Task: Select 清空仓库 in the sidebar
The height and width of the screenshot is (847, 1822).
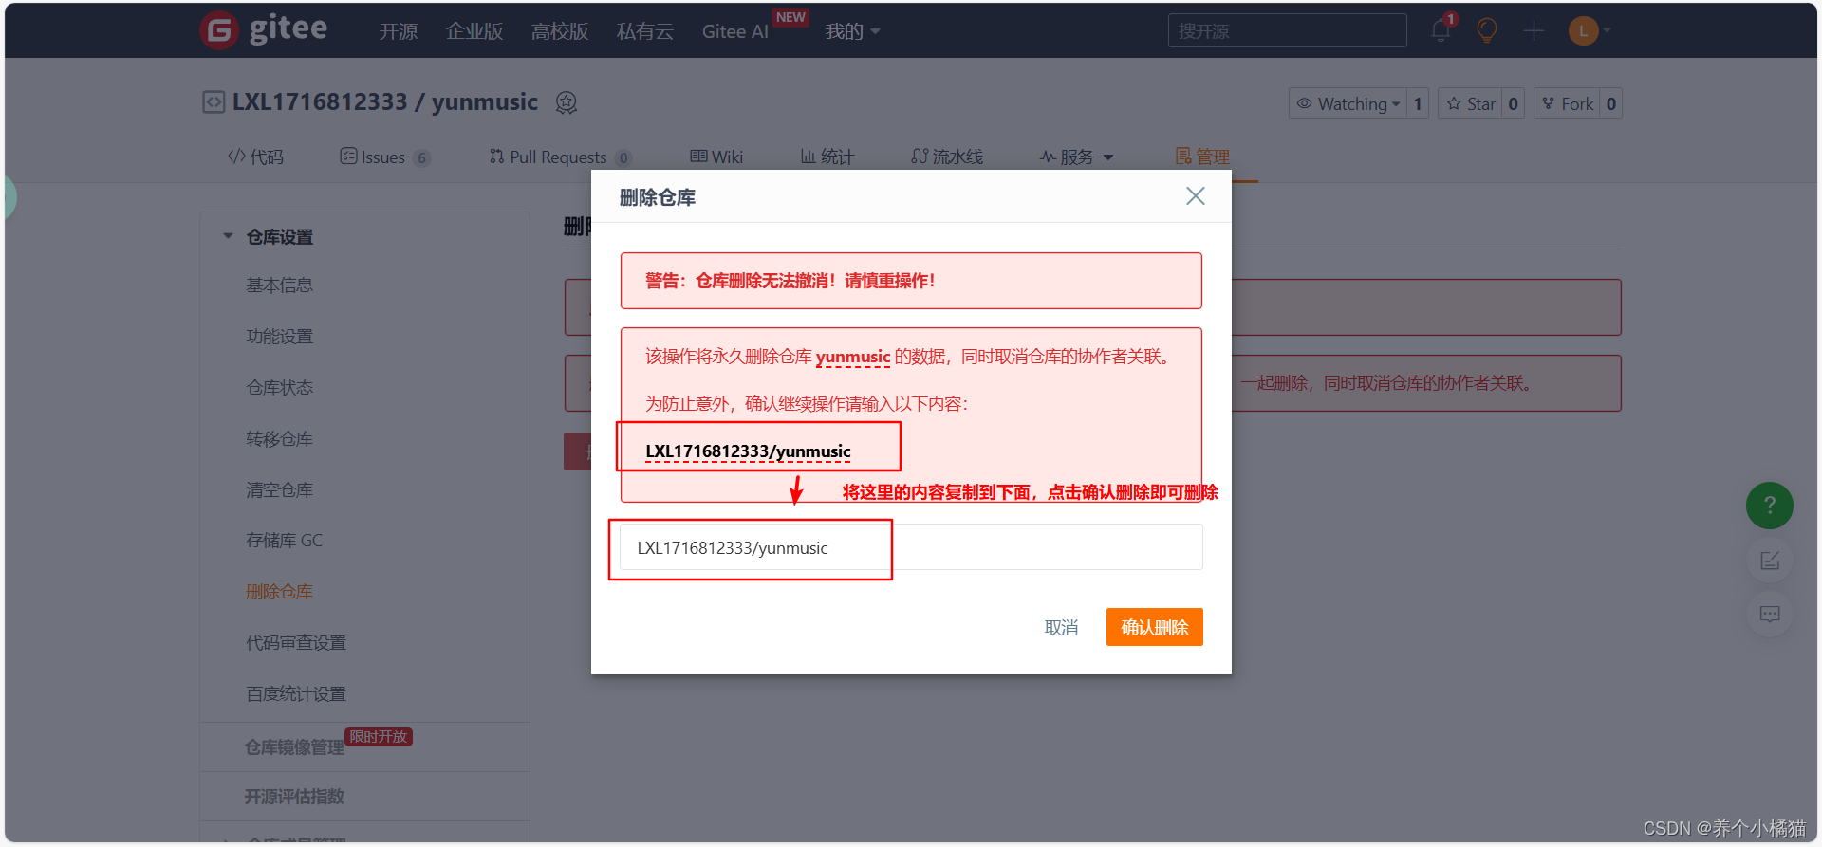Action: [279, 489]
